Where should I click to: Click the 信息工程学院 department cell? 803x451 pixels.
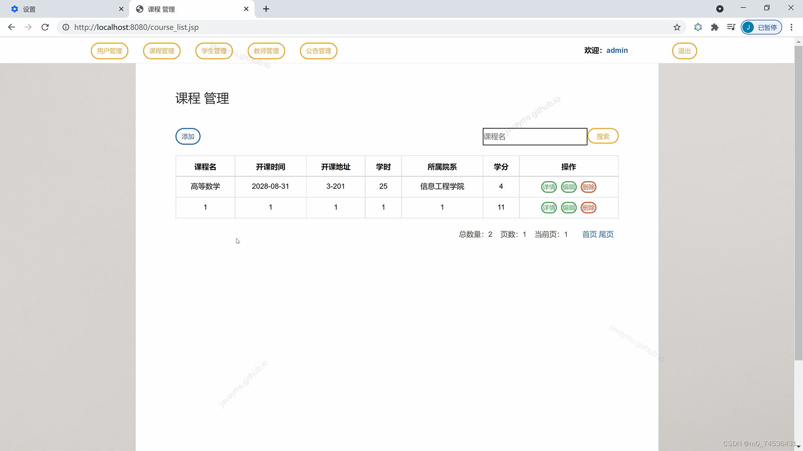click(x=442, y=187)
